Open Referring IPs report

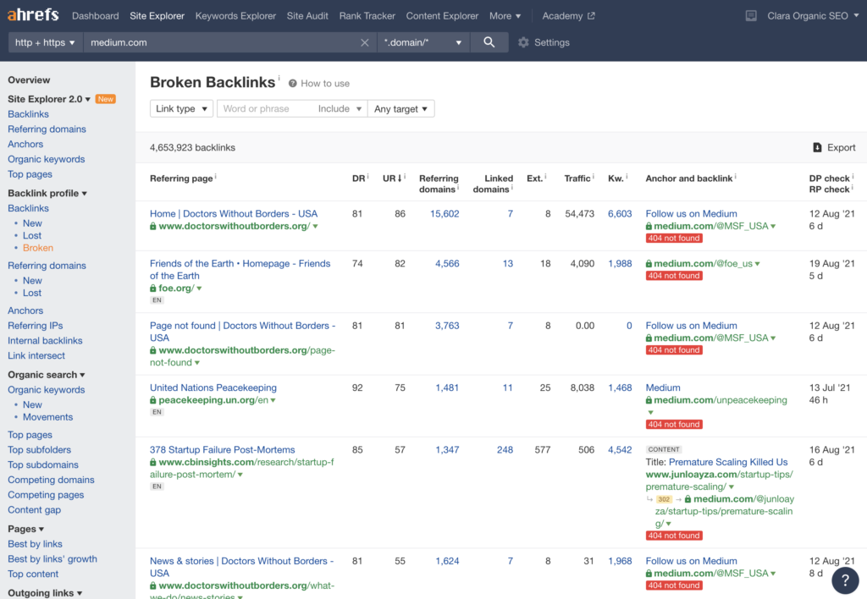[x=36, y=326]
